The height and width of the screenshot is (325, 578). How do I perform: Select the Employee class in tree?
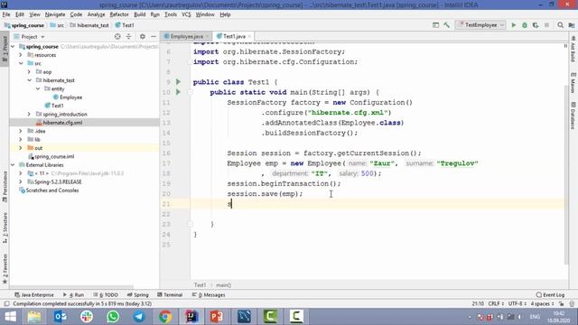tap(68, 97)
